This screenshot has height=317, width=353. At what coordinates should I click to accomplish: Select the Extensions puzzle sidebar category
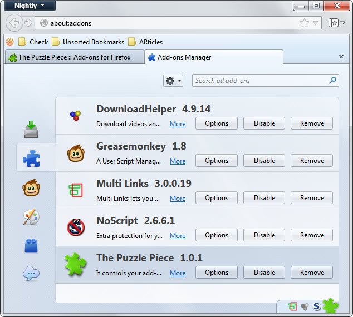click(31, 158)
